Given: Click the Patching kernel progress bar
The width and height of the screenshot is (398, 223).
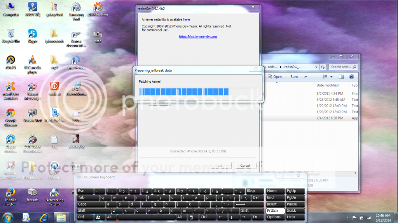Looking at the screenshot, I should click(198, 92).
